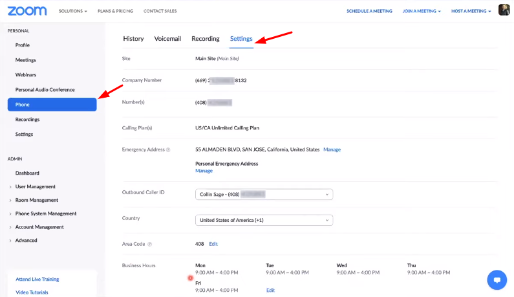Open Contact Sales

click(160, 11)
